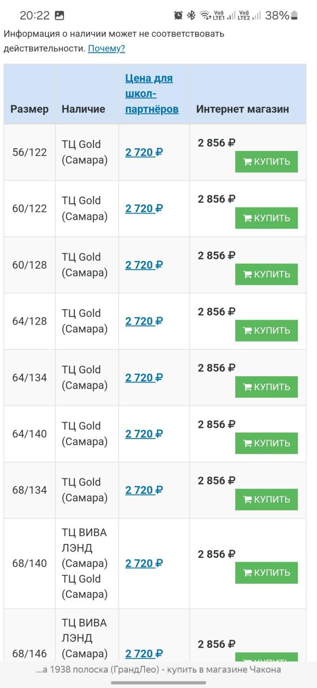Tap the Bluetooth status icon
This screenshot has height=688, width=317.
click(191, 15)
